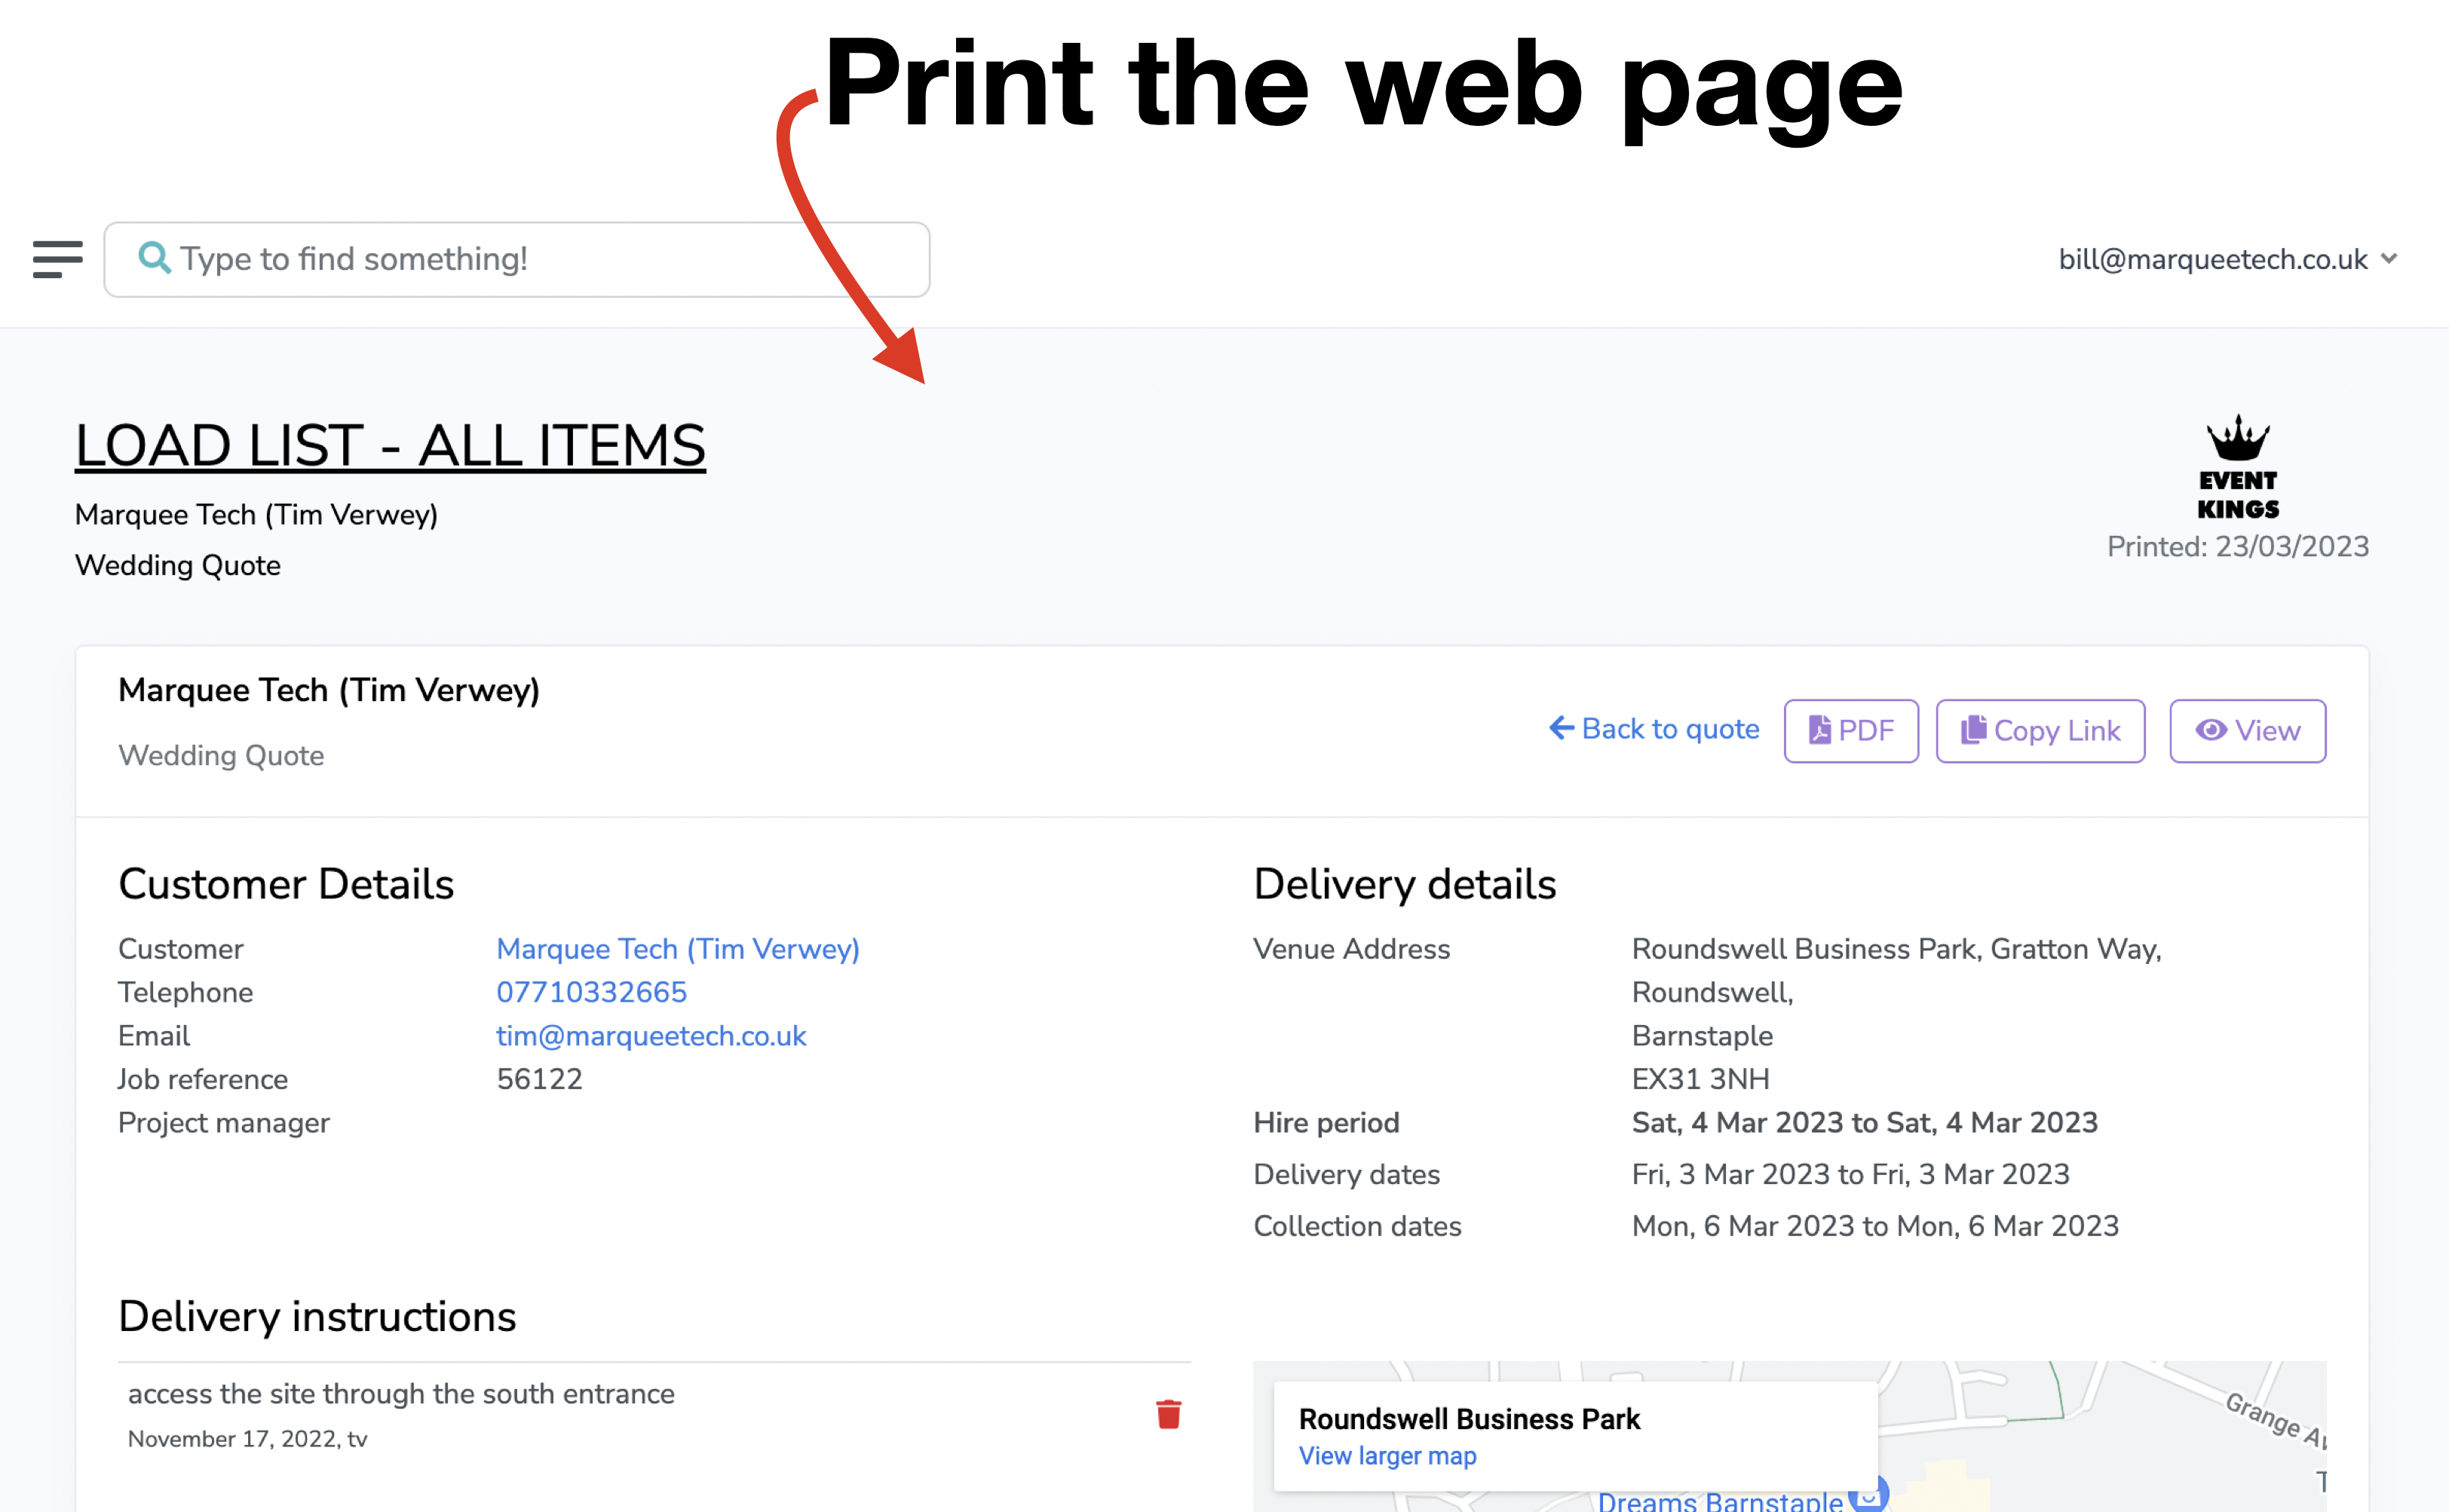Click the search magnifier icon
Image resolution: width=2449 pixels, height=1512 pixels.
click(x=153, y=258)
